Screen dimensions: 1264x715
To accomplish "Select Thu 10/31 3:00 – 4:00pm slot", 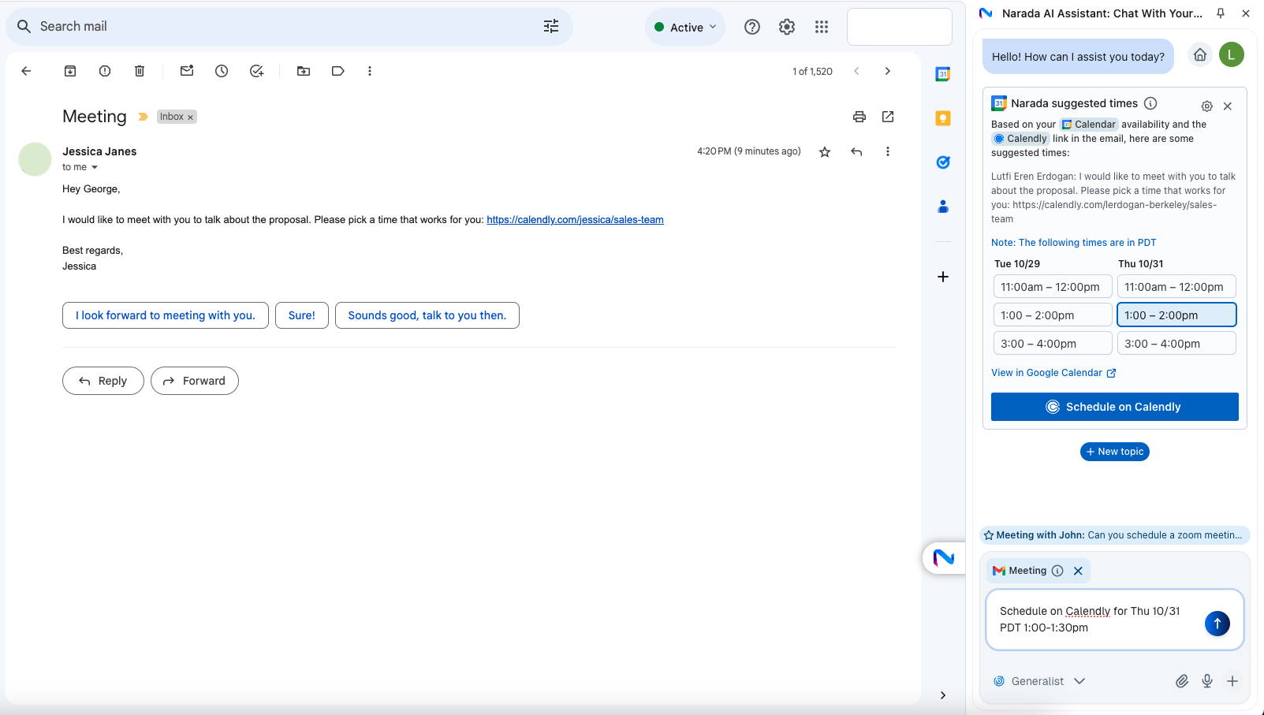I will [x=1176, y=344].
